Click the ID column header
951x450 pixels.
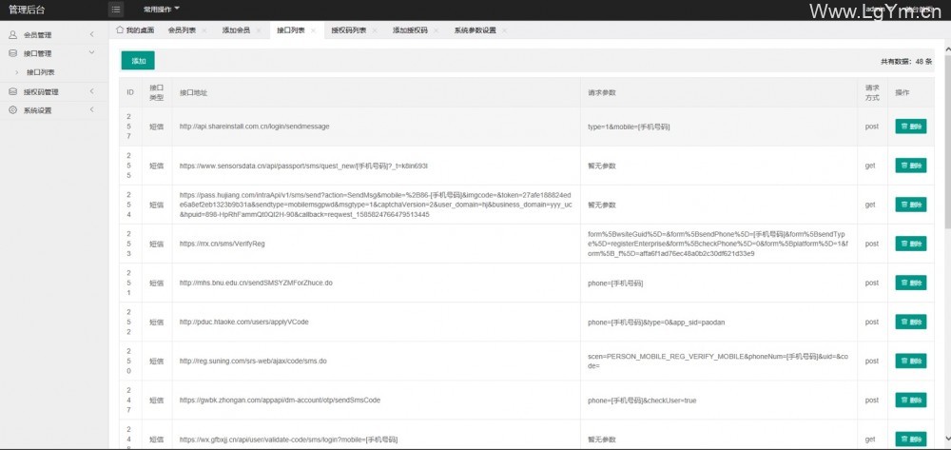point(129,93)
